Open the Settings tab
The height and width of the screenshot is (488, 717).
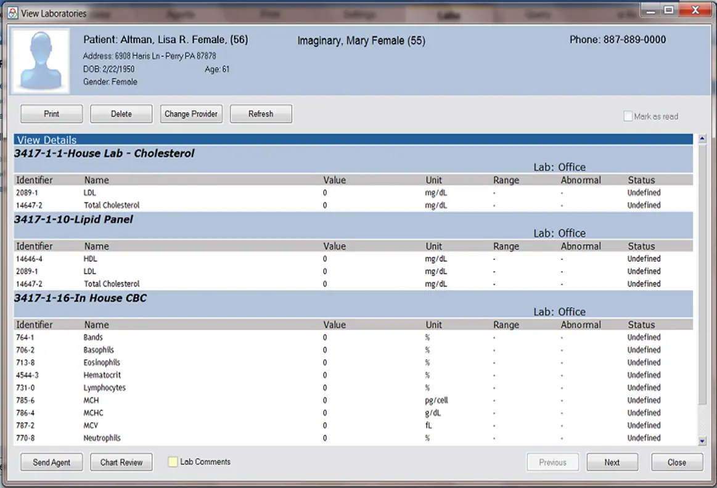point(360,14)
